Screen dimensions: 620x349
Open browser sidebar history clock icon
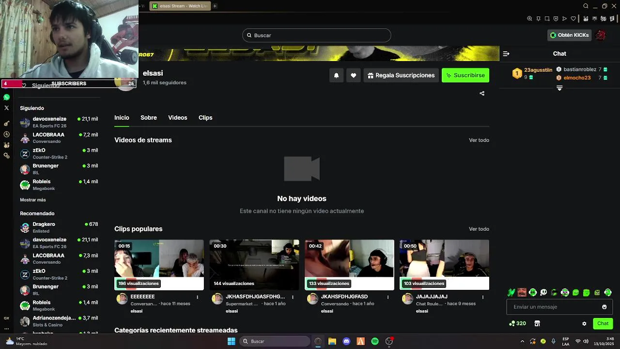(6, 134)
